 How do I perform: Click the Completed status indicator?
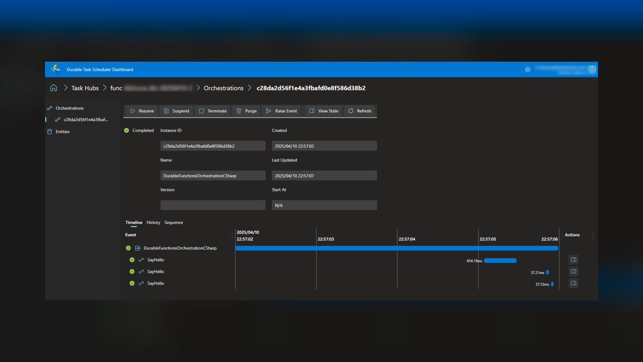139,130
